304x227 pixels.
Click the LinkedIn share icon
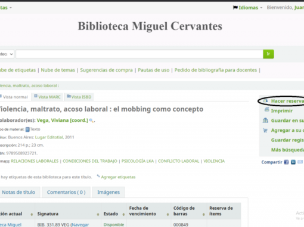tap(293, 162)
